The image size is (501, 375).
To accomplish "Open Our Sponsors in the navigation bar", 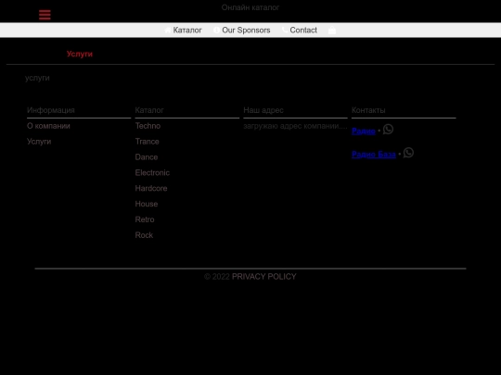I will tap(246, 30).
